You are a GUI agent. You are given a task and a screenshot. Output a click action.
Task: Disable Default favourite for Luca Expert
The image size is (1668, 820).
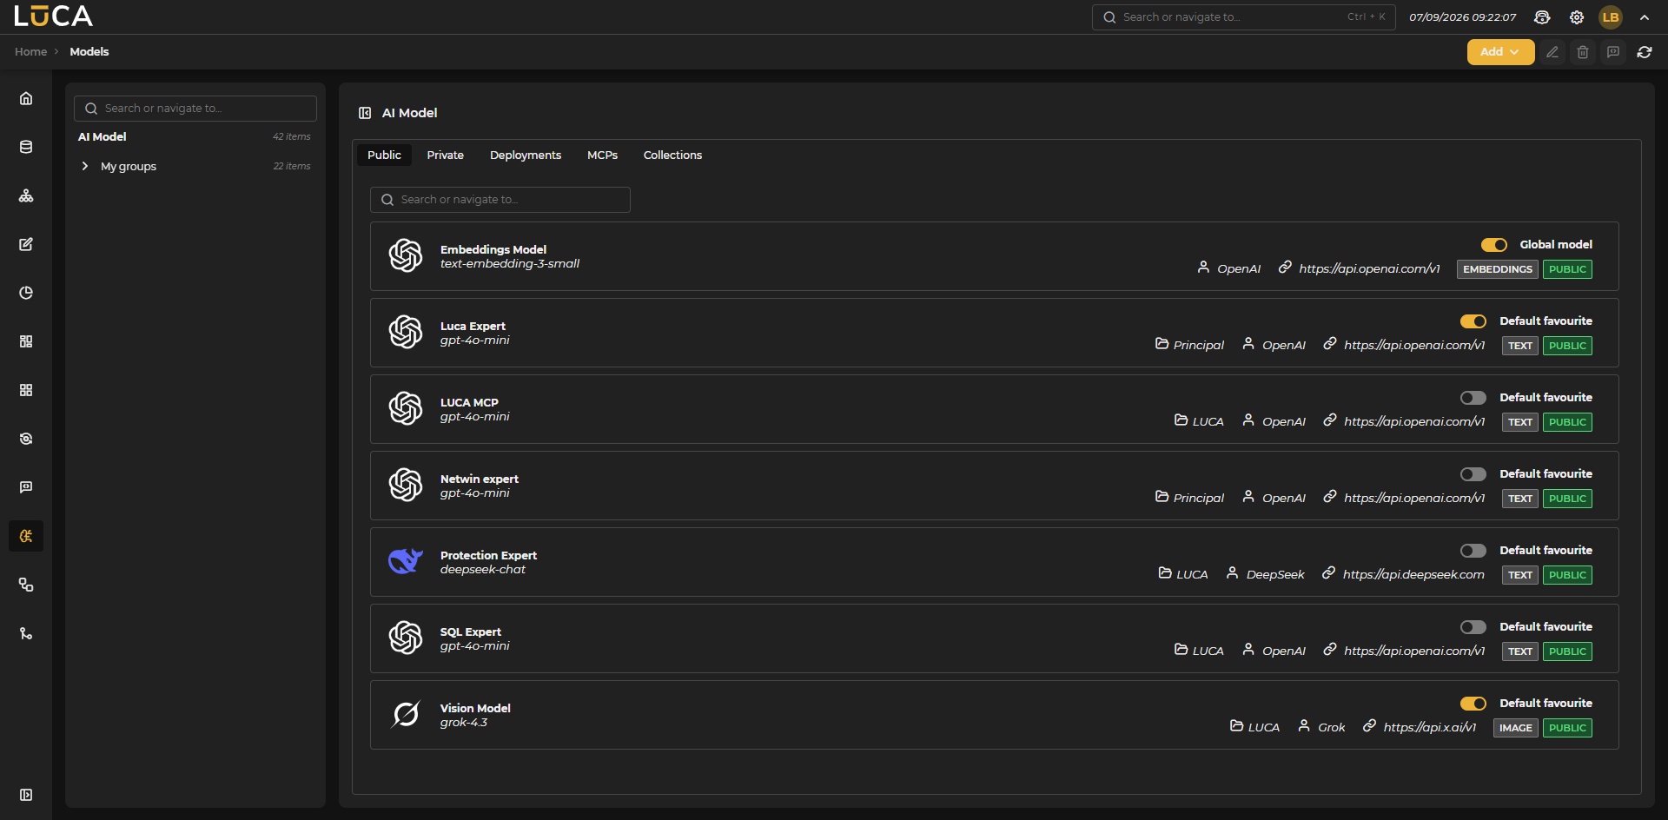pos(1473,321)
